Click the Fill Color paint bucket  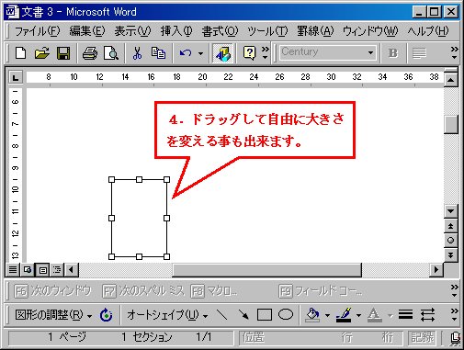click(x=312, y=314)
